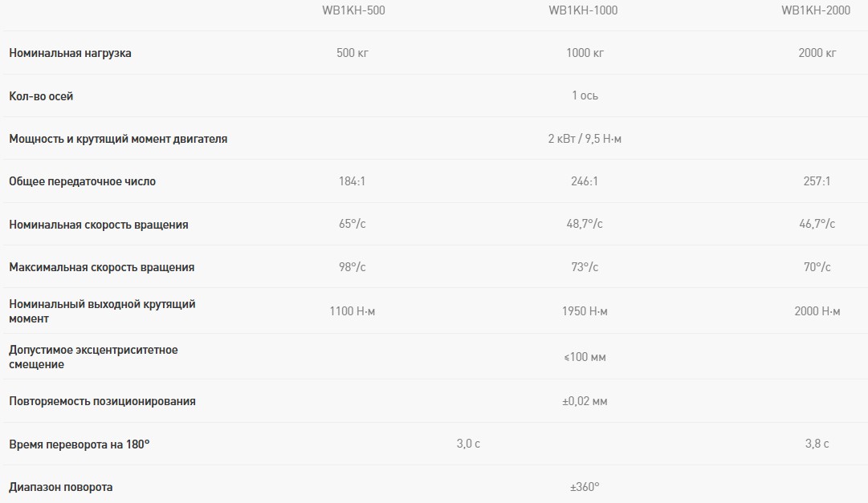Image resolution: width=868 pixels, height=503 pixels.
Task: Click the WB1KH-2000 column header
Action: tap(817, 10)
